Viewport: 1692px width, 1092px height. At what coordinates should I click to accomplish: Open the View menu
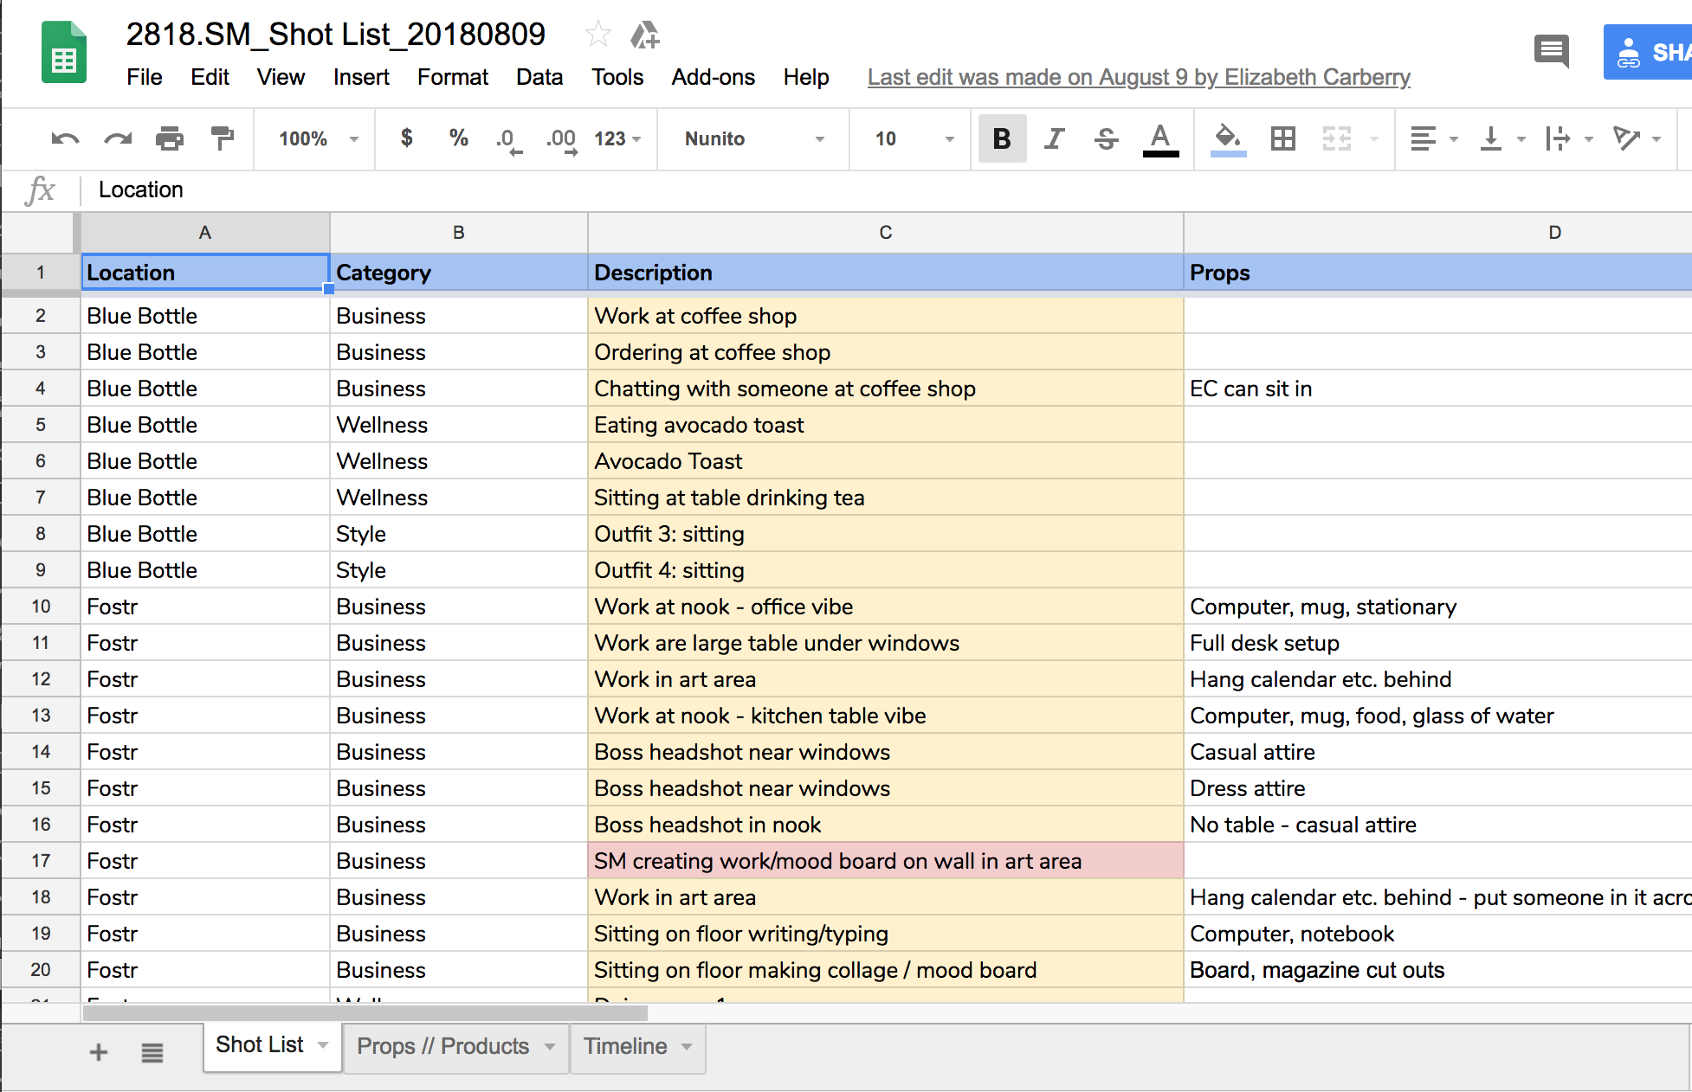281,77
